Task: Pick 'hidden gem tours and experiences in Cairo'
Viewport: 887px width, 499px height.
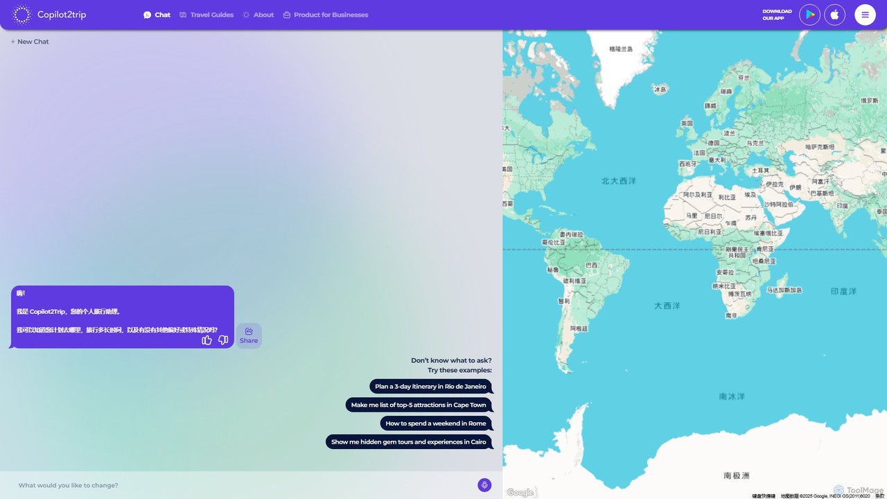Action: point(409,441)
